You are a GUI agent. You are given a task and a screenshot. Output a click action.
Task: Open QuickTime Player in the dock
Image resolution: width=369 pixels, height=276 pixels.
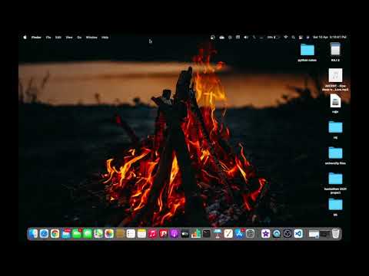click(277, 234)
